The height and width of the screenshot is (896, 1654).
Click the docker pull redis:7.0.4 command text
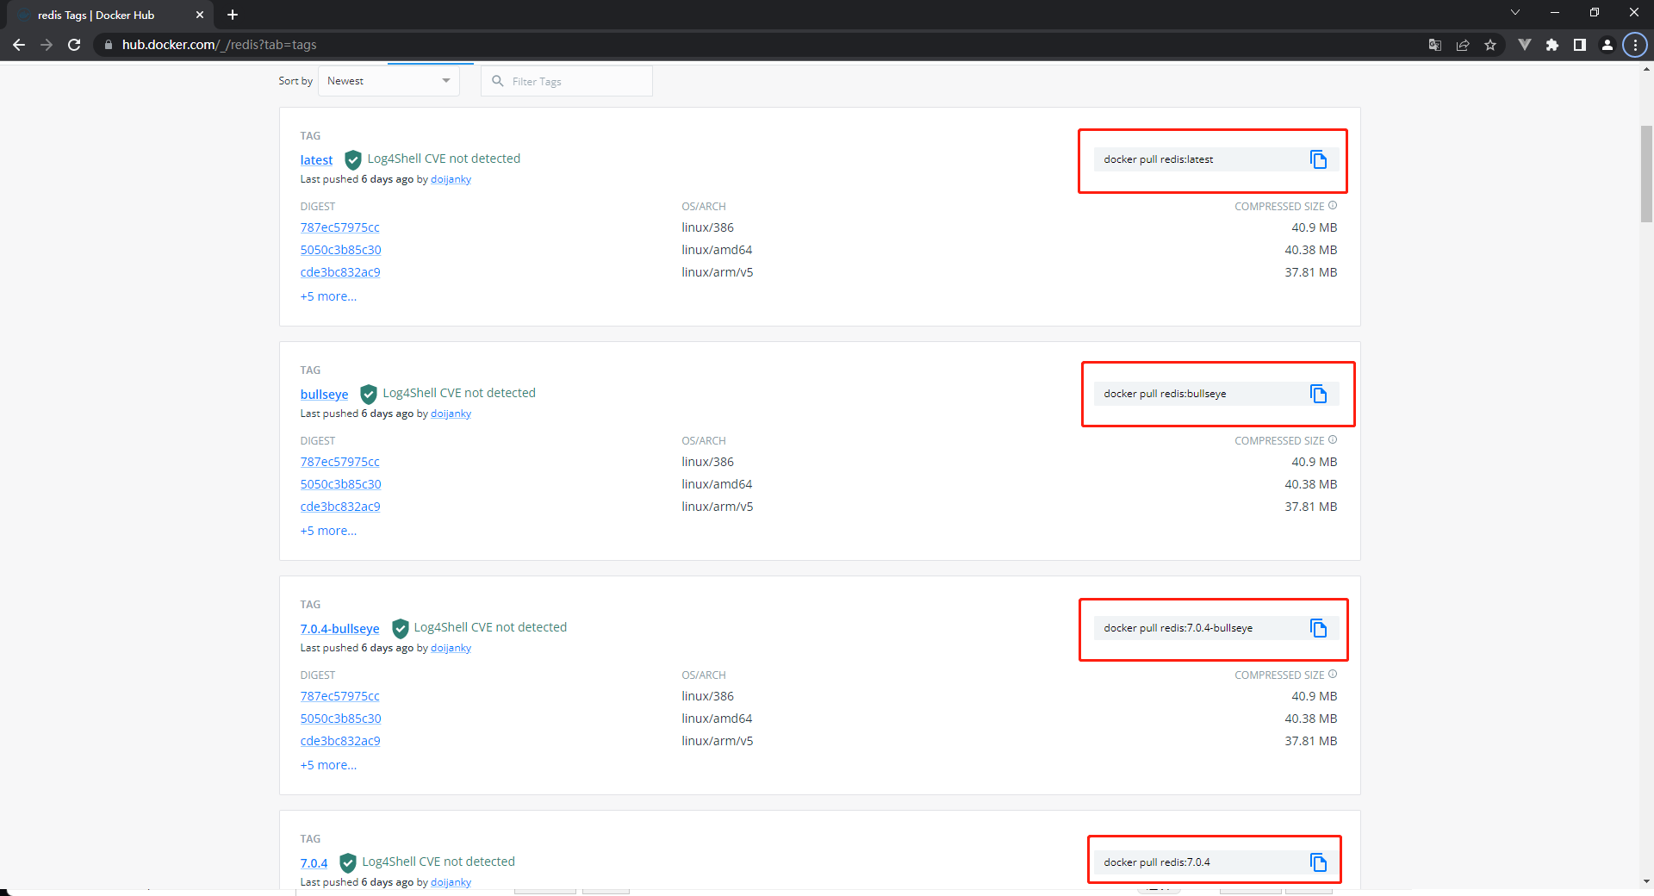click(x=1156, y=862)
